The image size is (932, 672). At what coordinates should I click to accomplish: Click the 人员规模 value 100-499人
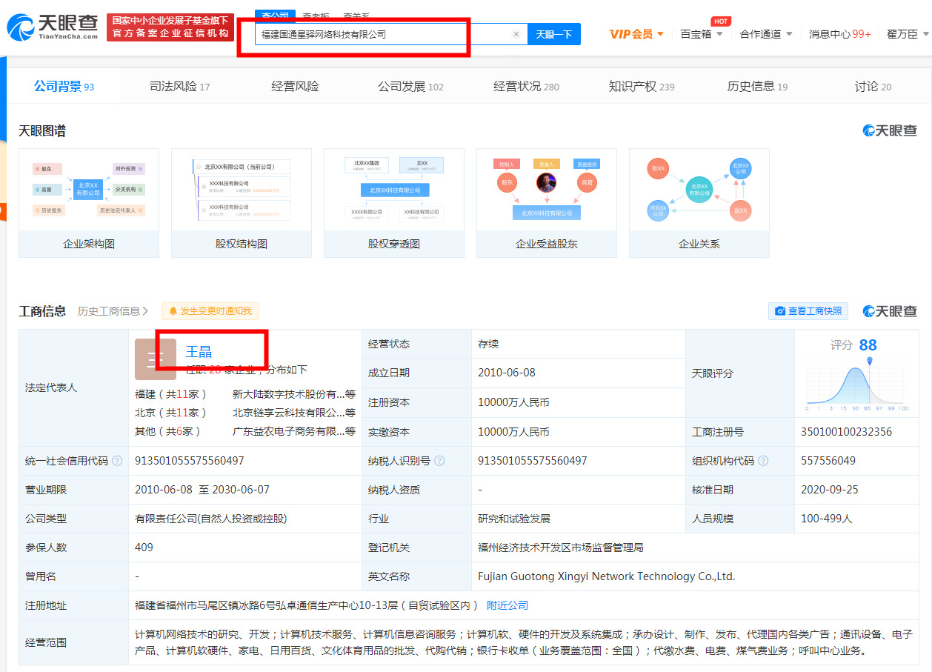click(827, 519)
